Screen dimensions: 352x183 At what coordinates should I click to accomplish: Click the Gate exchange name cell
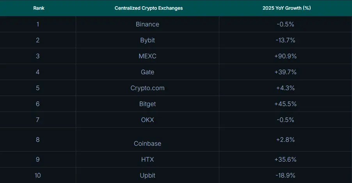pyautogui.click(x=148, y=72)
